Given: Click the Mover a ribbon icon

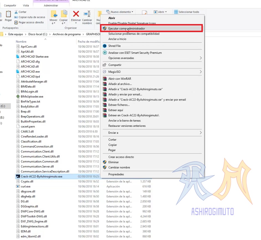Looking at the screenshot, I should click(x=54, y=14).
